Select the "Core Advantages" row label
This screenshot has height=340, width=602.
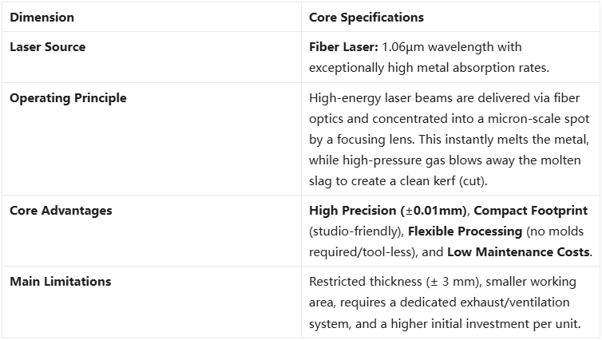click(x=61, y=211)
